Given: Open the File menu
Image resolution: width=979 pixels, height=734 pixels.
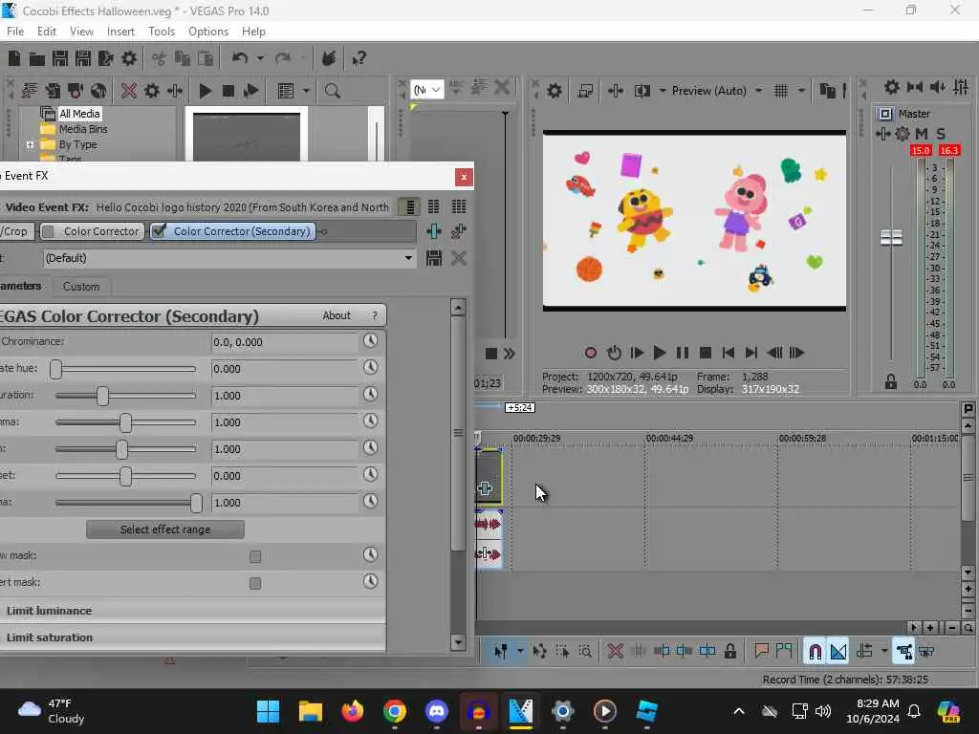Looking at the screenshot, I should (15, 32).
